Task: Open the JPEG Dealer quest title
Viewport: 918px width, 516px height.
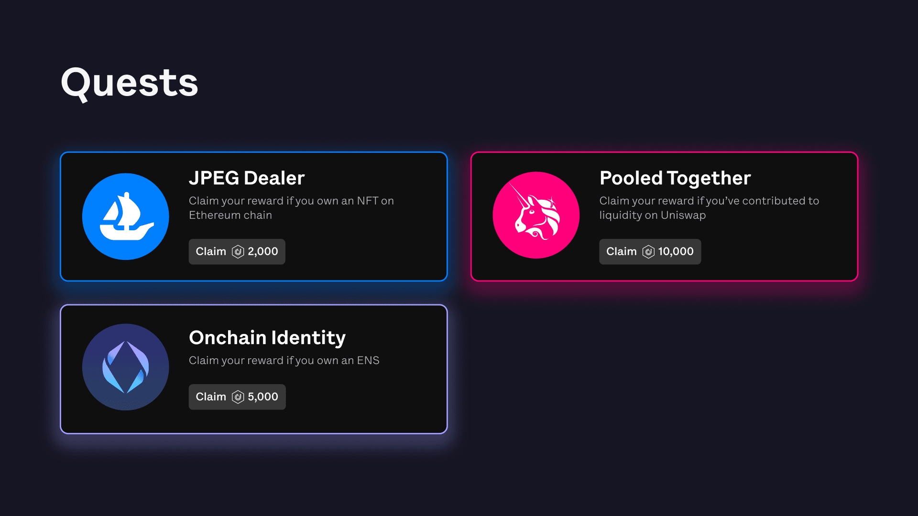Action: (x=247, y=178)
